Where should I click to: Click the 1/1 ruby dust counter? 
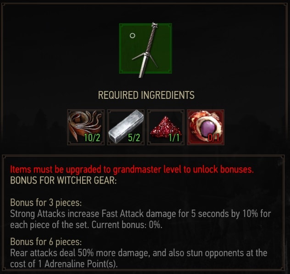coord(174,137)
